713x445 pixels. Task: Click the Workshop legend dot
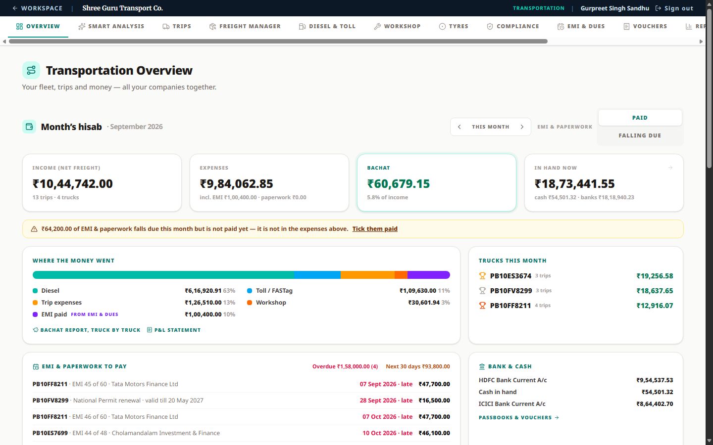tap(250, 303)
